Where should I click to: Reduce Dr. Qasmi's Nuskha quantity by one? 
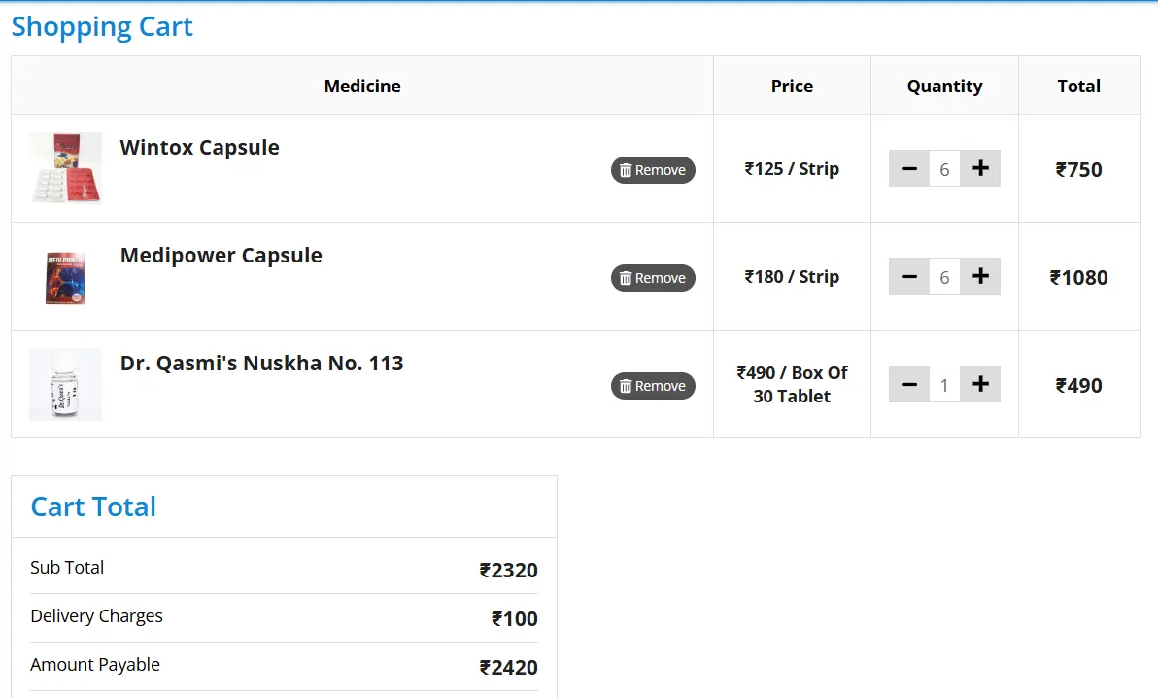(909, 385)
